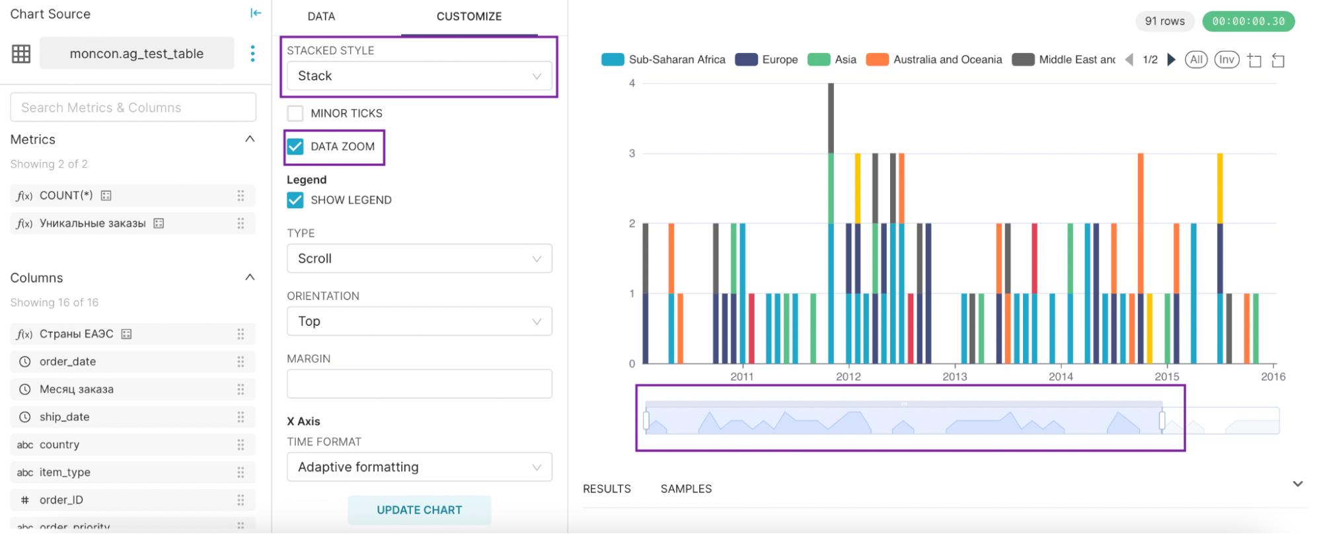Click the moncon.ag_test_table dataset name

click(x=137, y=54)
